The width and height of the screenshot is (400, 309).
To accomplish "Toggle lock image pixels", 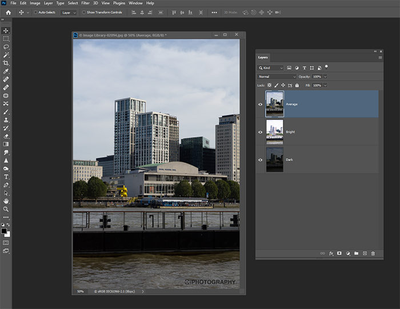I will coord(276,85).
